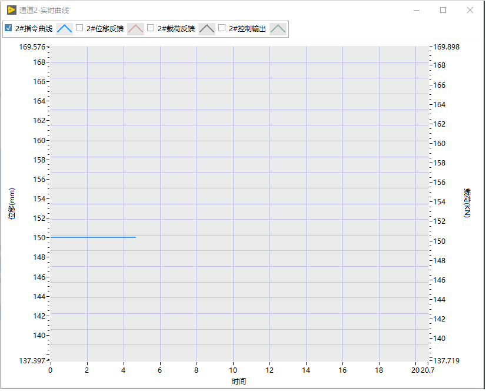Click the red 2#位移反馈 plot line icon
486x391 pixels.
[x=135, y=28]
